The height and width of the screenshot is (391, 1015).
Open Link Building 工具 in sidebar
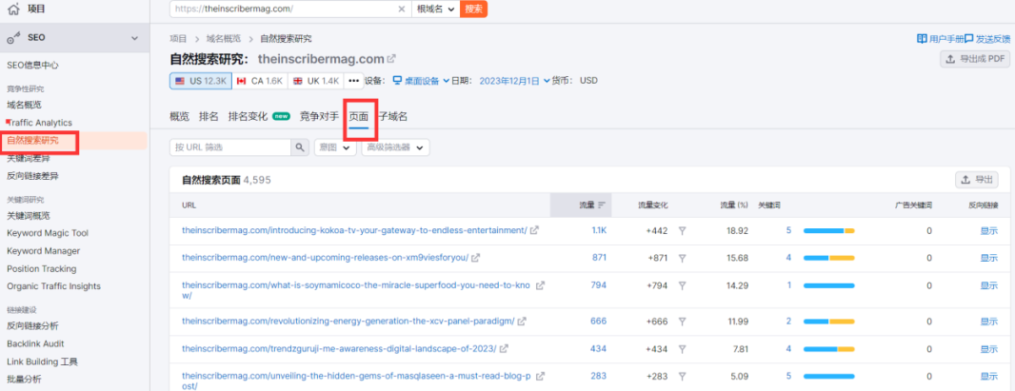pos(43,362)
